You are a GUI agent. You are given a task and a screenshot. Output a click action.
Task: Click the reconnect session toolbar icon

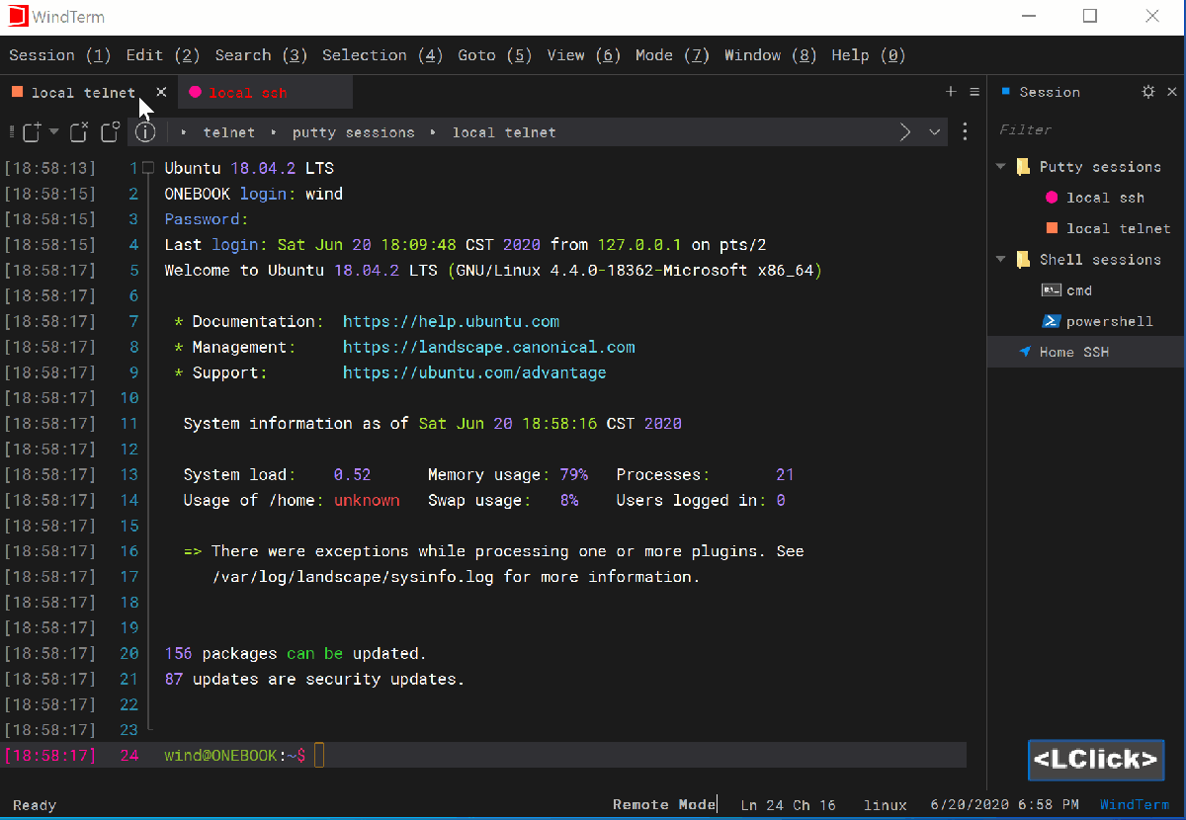pos(111,131)
